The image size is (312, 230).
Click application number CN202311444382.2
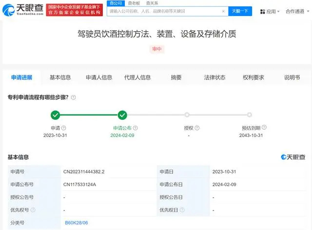click(84, 172)
